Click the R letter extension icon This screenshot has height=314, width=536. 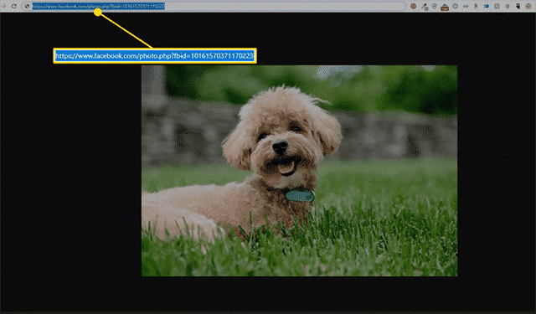476,6
